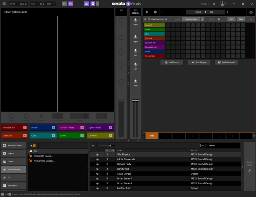Click the robot auto-play icon
This screenshot has height=197, width=256.
tap(251, 12)
